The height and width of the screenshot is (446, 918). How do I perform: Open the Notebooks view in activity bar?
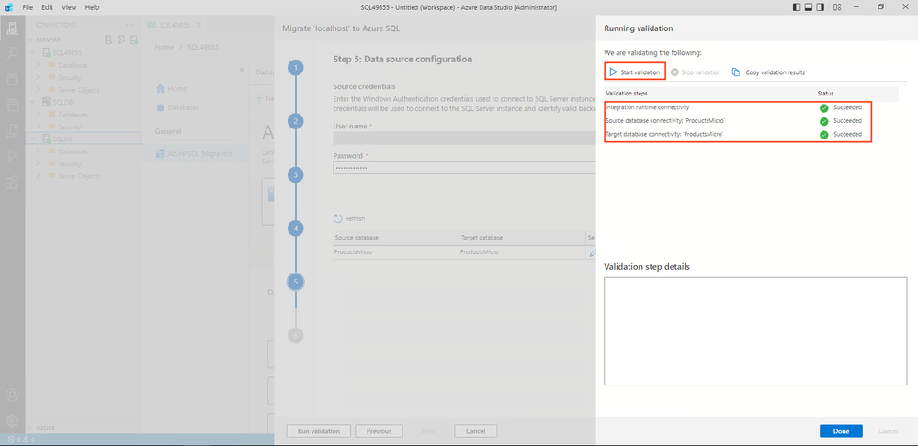(12, 80)
